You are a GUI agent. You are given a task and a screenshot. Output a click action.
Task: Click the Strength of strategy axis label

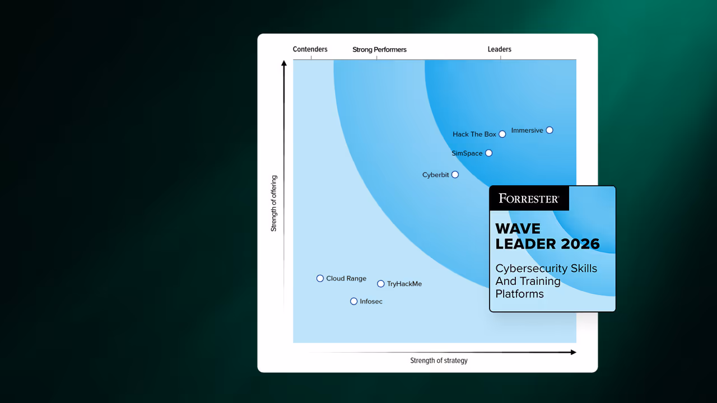(439, 360)
